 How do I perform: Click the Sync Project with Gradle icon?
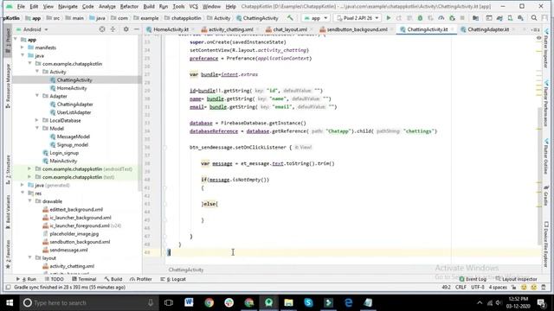click(x=499, y=18)
